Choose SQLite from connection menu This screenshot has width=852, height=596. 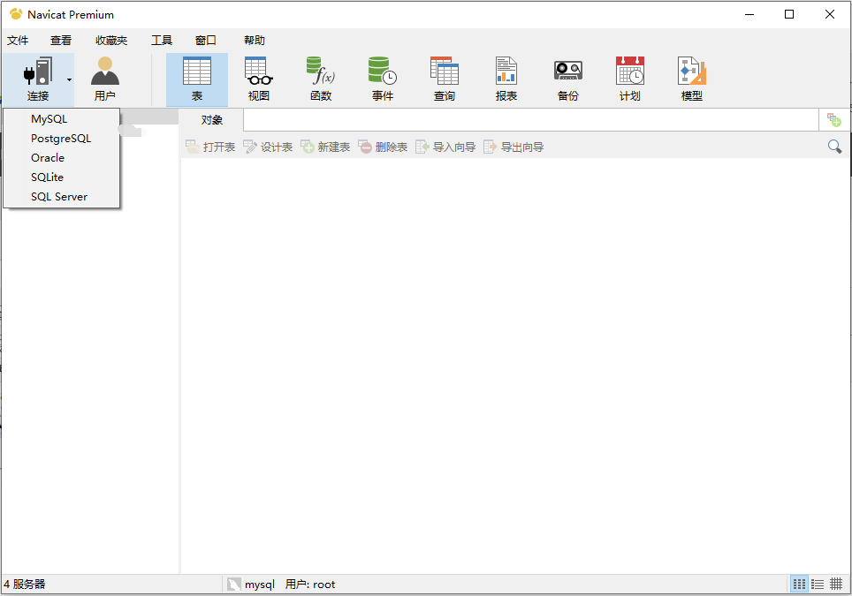coord(61,177)
